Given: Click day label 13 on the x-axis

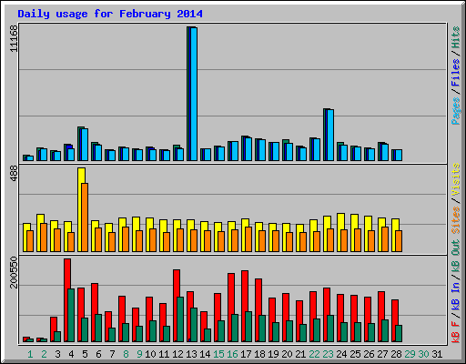Looking at the screenshot, I should (x=191, y=354).
